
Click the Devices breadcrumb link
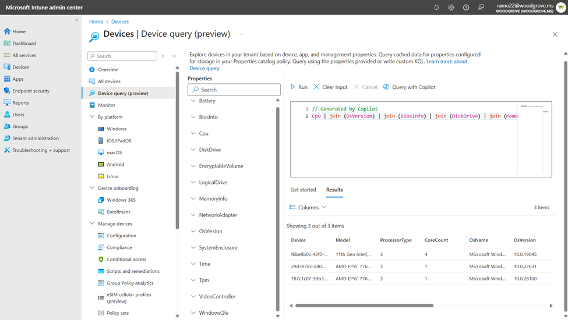120,22
